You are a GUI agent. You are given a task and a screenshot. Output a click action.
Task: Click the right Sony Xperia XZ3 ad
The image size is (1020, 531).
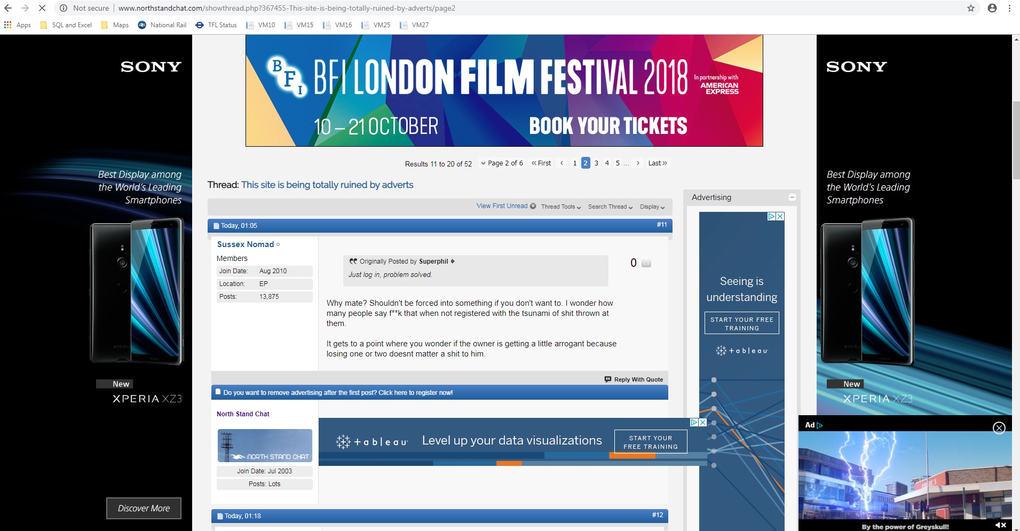tap(914, 225)
